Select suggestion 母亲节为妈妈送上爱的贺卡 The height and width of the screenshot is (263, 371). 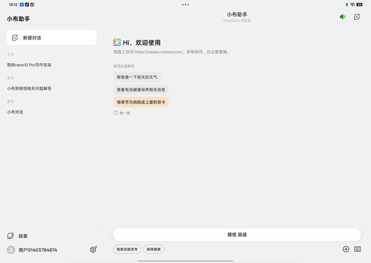(x=141, y=101)
